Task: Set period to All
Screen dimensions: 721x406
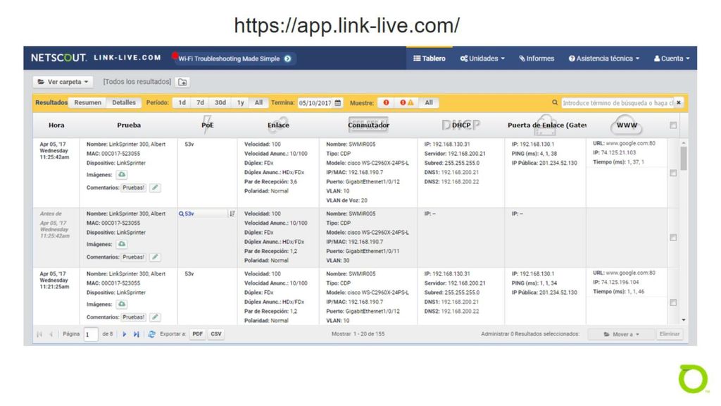Action: click(x=258, y=103)
